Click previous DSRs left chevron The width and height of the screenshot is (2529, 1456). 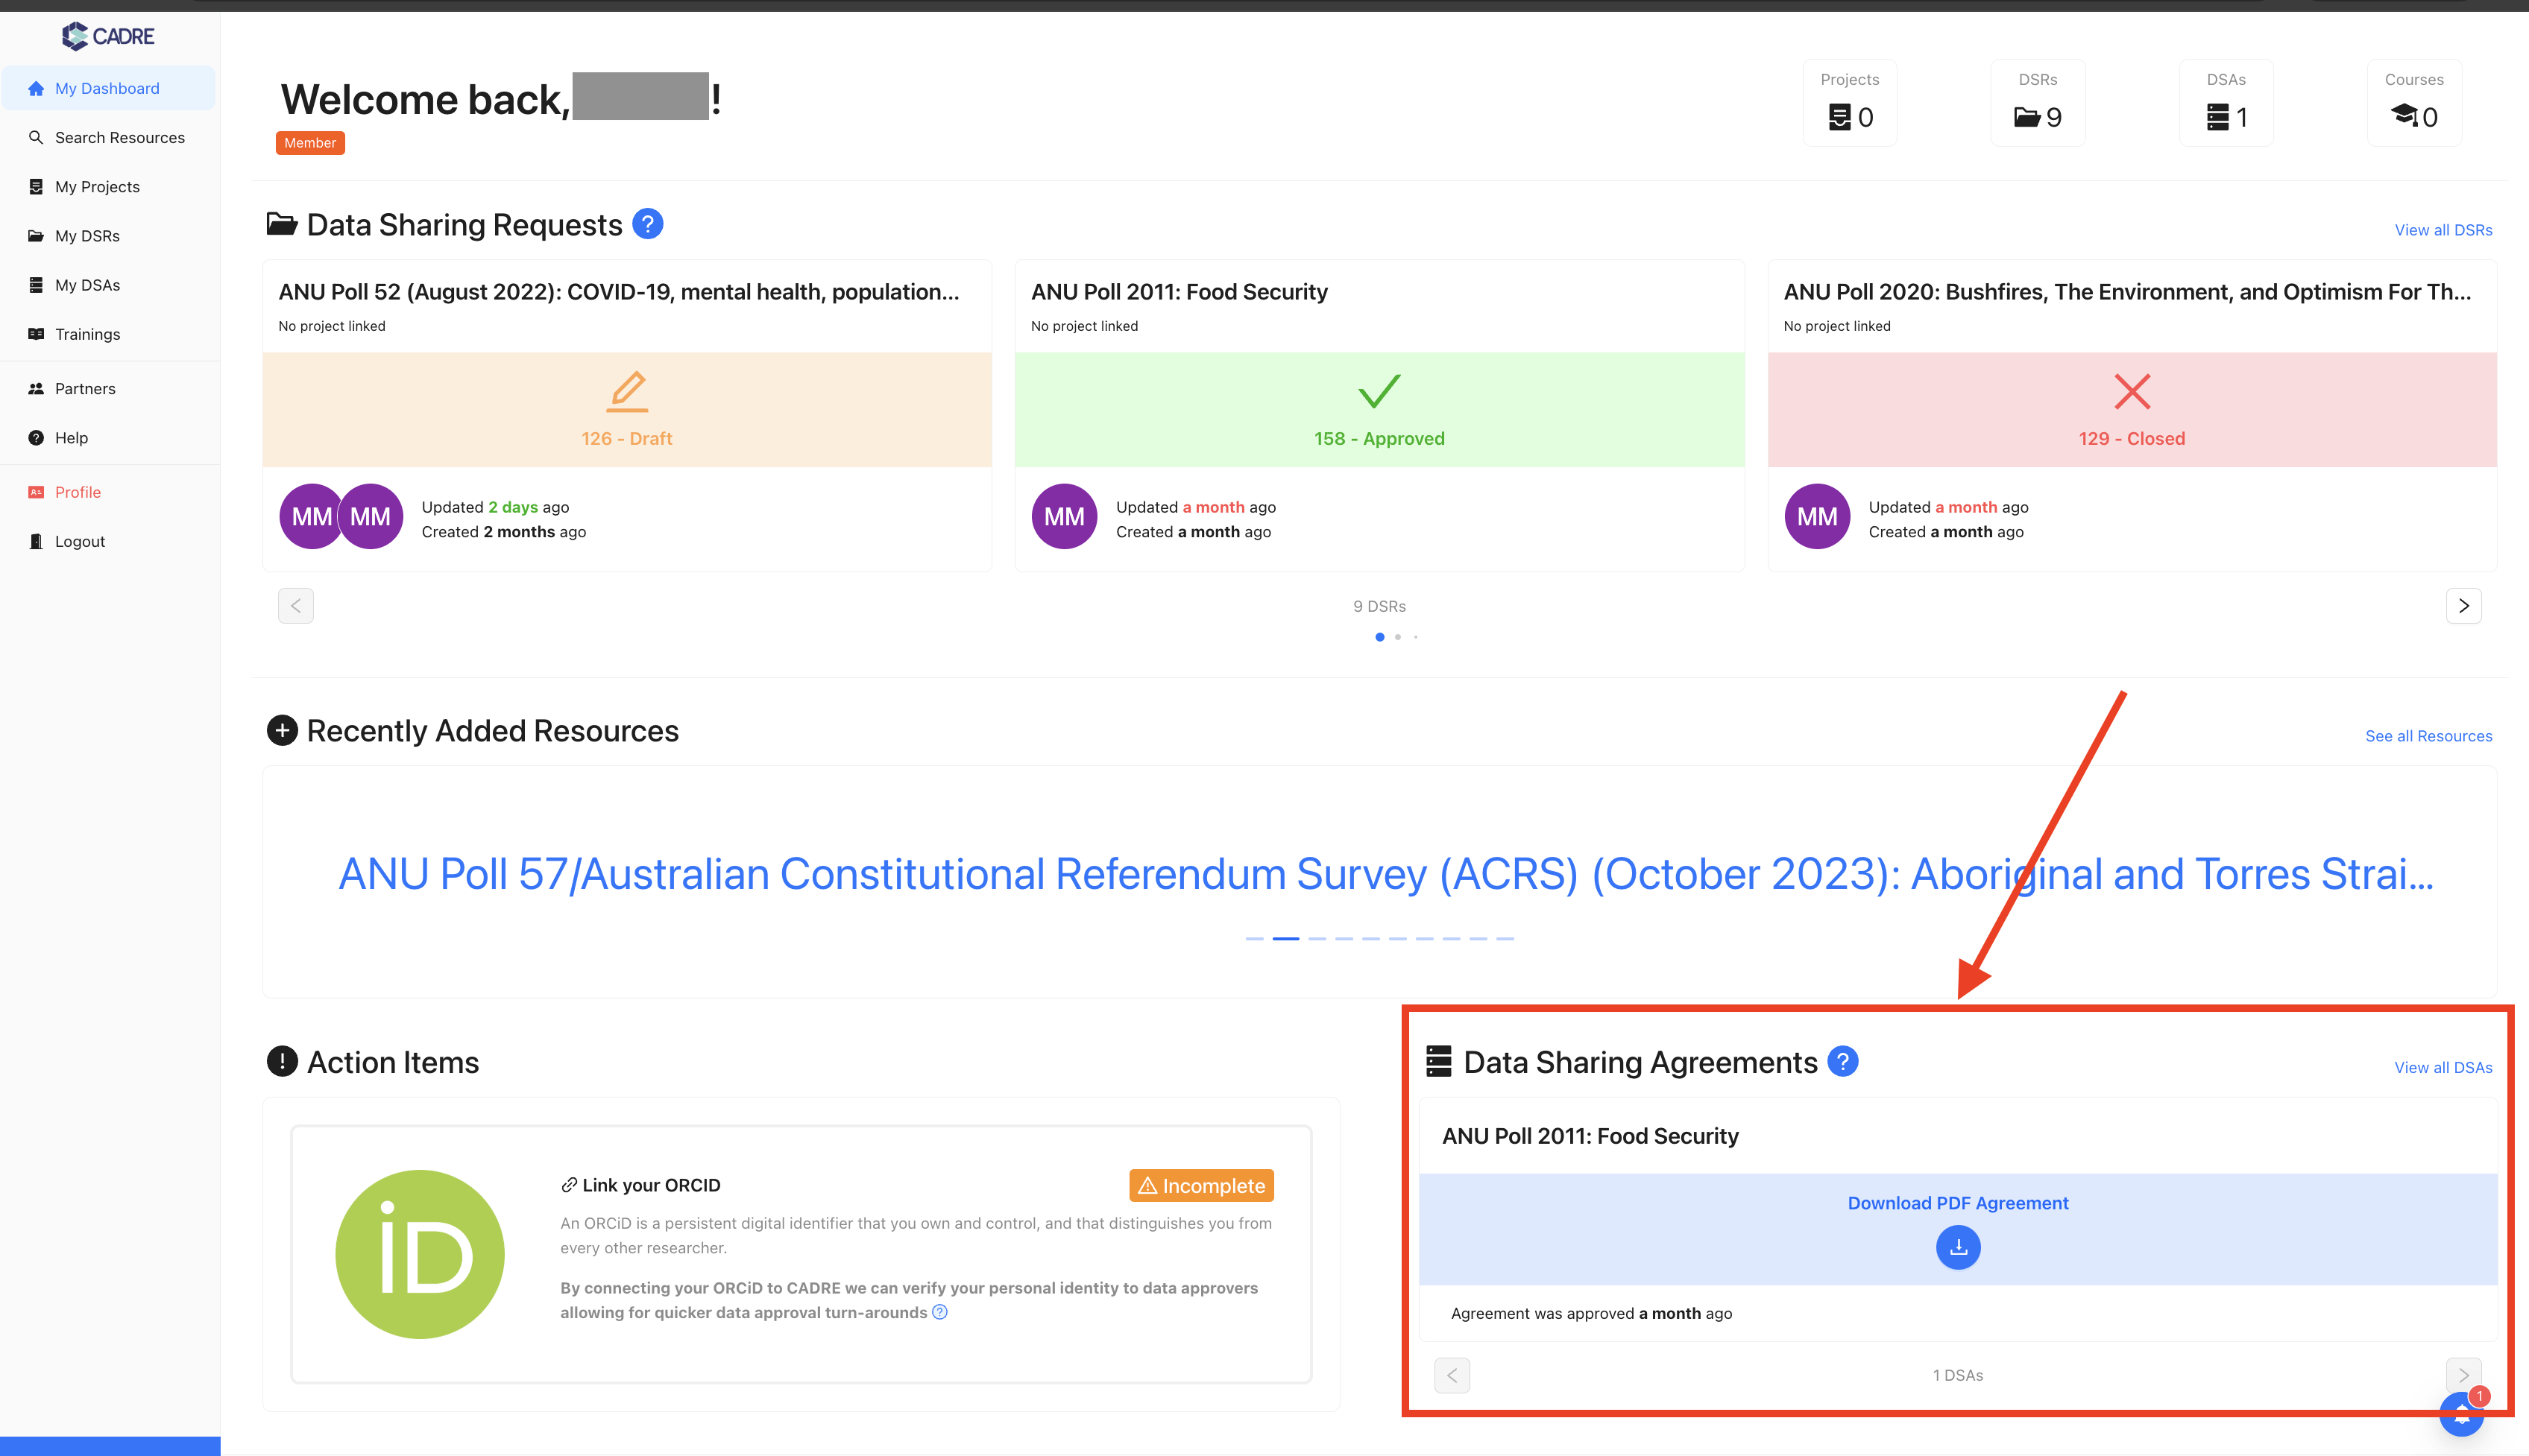[295, 605]
